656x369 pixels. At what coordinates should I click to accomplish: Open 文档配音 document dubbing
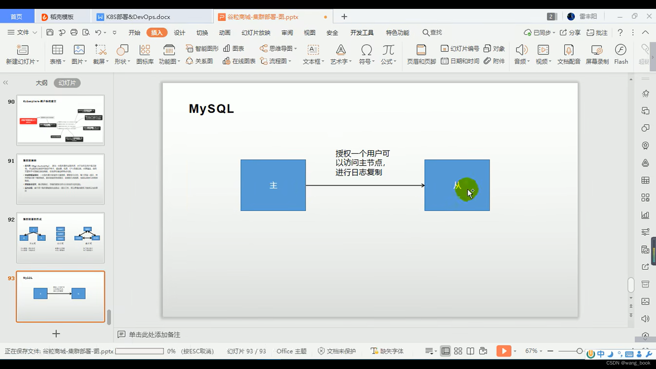point(569,54)
